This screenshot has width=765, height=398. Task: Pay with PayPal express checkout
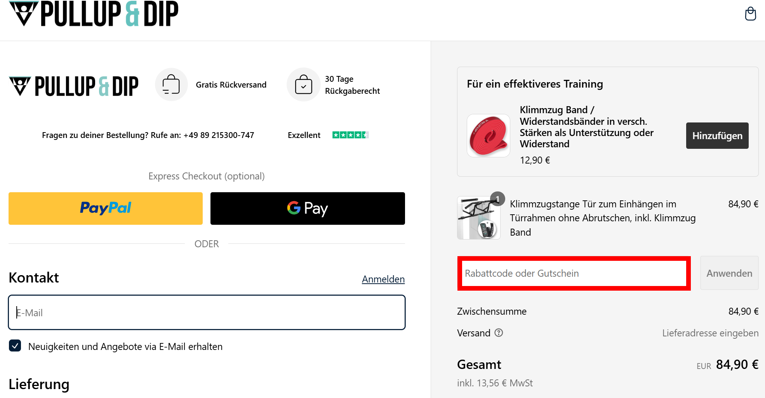point(106,208)
